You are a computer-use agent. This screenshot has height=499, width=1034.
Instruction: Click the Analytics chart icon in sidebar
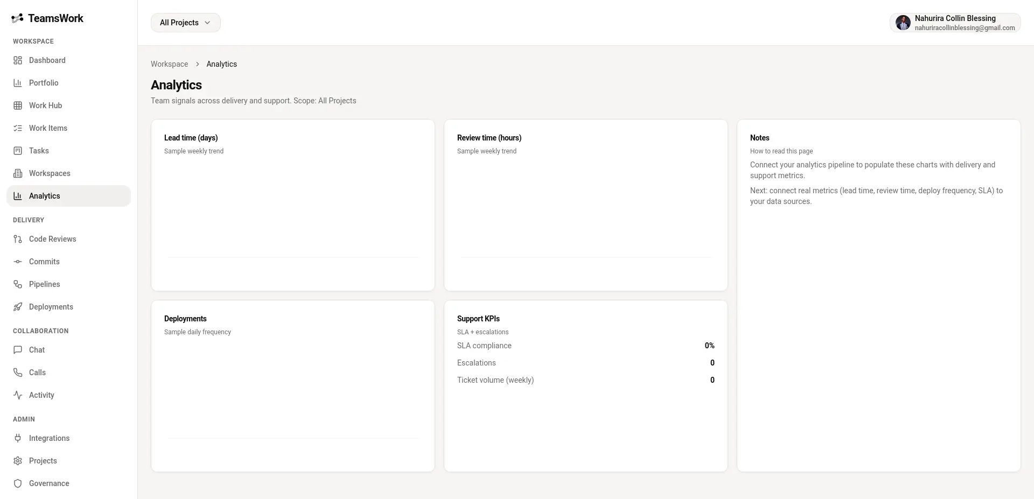click(18, 196)
